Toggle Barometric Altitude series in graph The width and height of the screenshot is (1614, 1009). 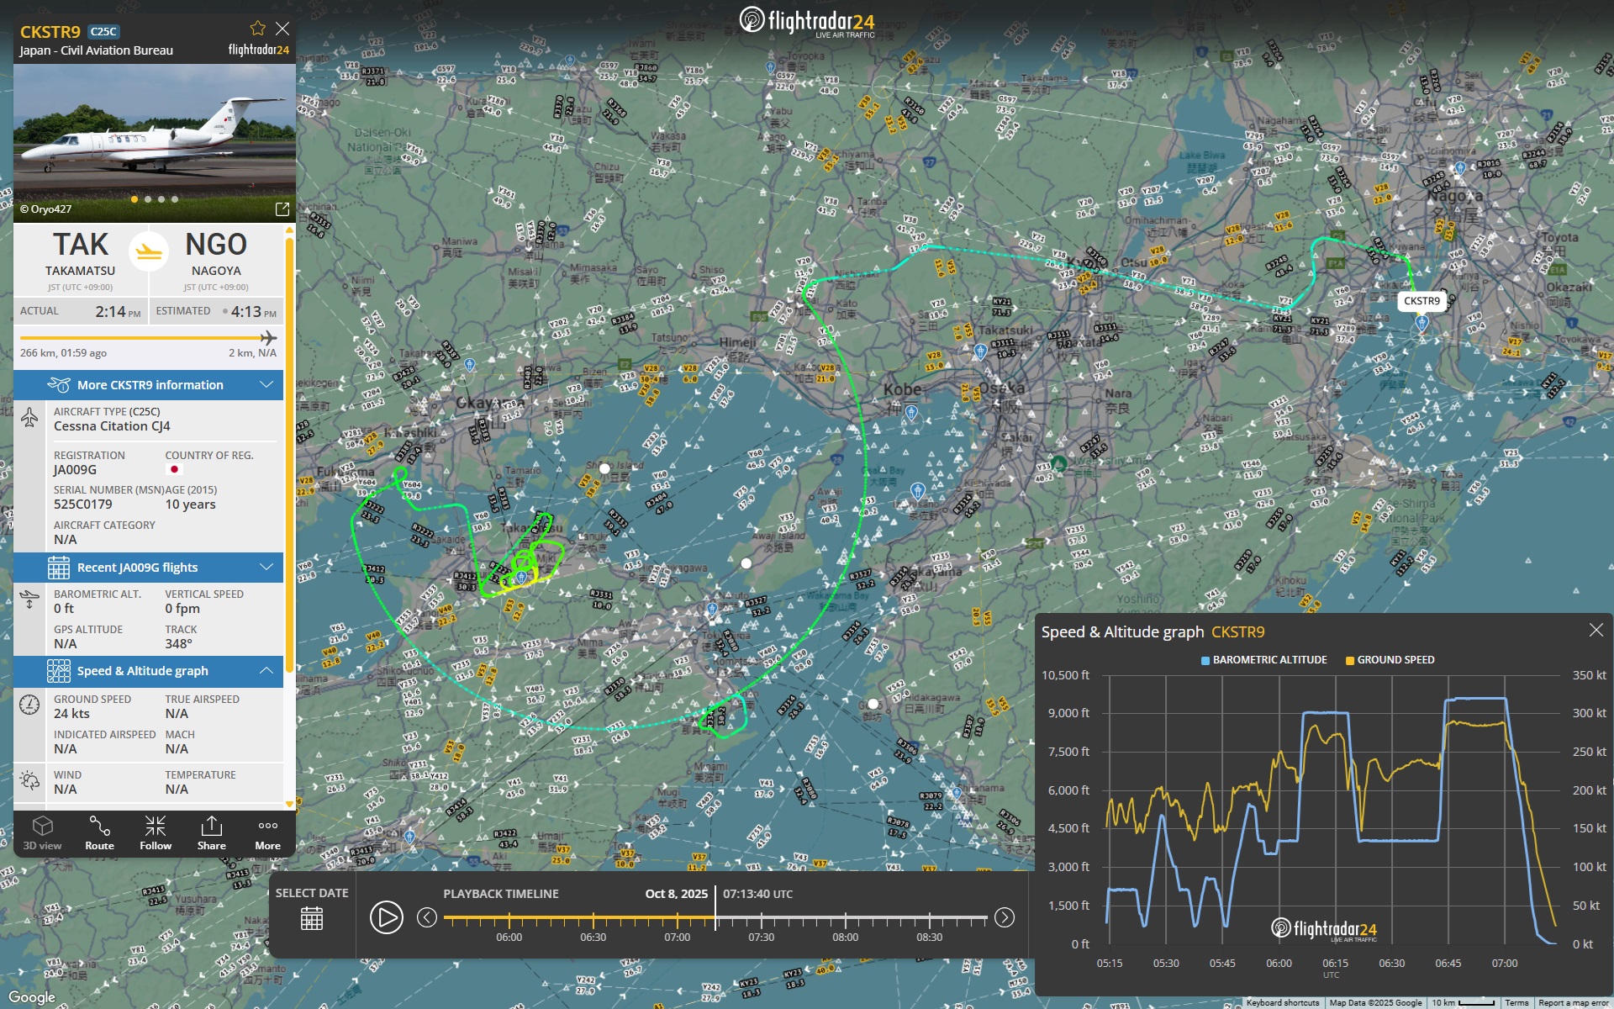(1263, 660)
